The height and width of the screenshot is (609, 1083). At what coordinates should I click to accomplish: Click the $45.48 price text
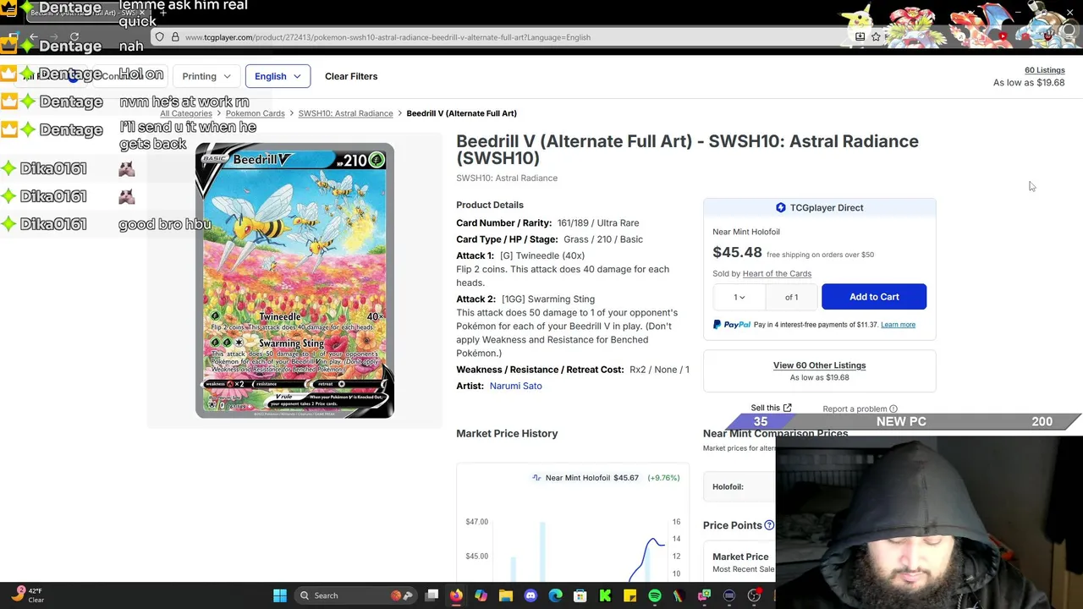pos(737,252)
